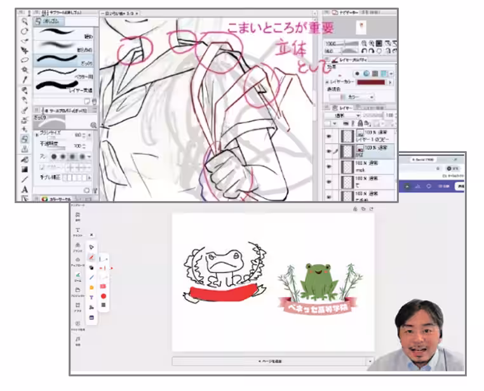Select the Text 'A' tool

point(25,189)
